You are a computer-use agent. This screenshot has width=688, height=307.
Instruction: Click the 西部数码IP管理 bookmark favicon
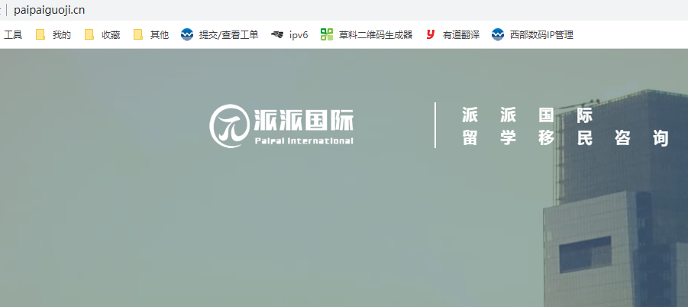click(498, 34)
